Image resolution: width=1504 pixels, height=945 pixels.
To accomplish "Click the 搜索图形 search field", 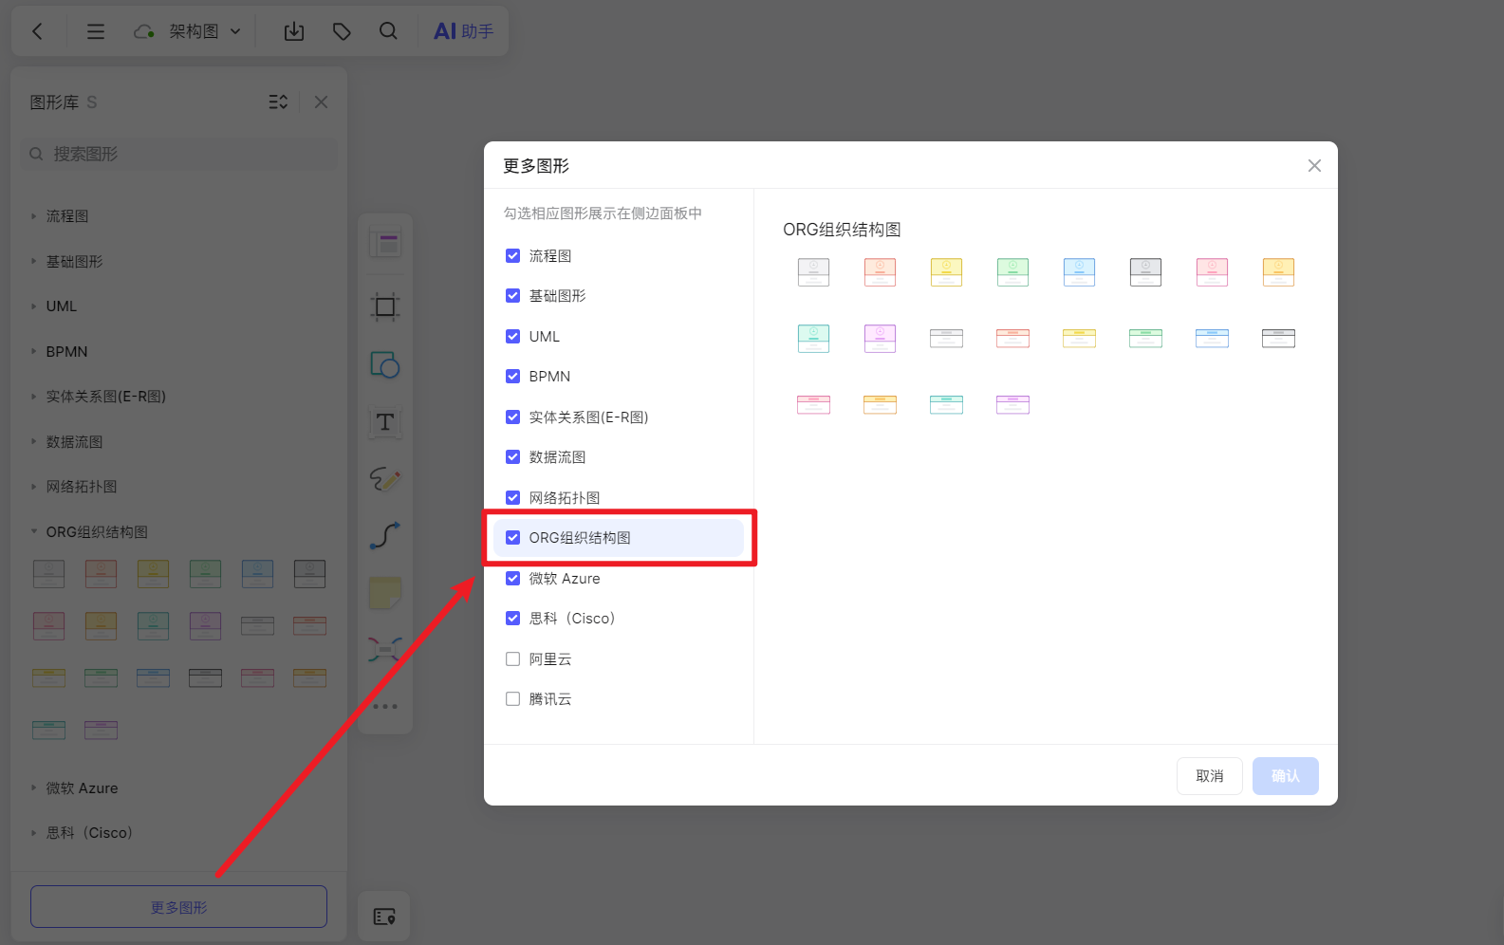I will [179, 154].
